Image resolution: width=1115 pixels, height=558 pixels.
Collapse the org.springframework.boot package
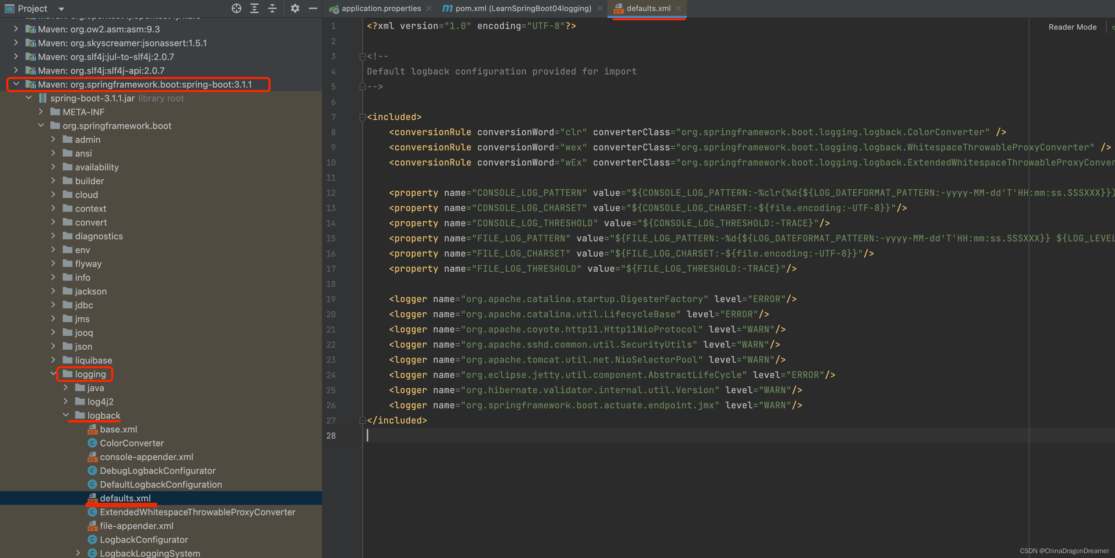point(41,126)
